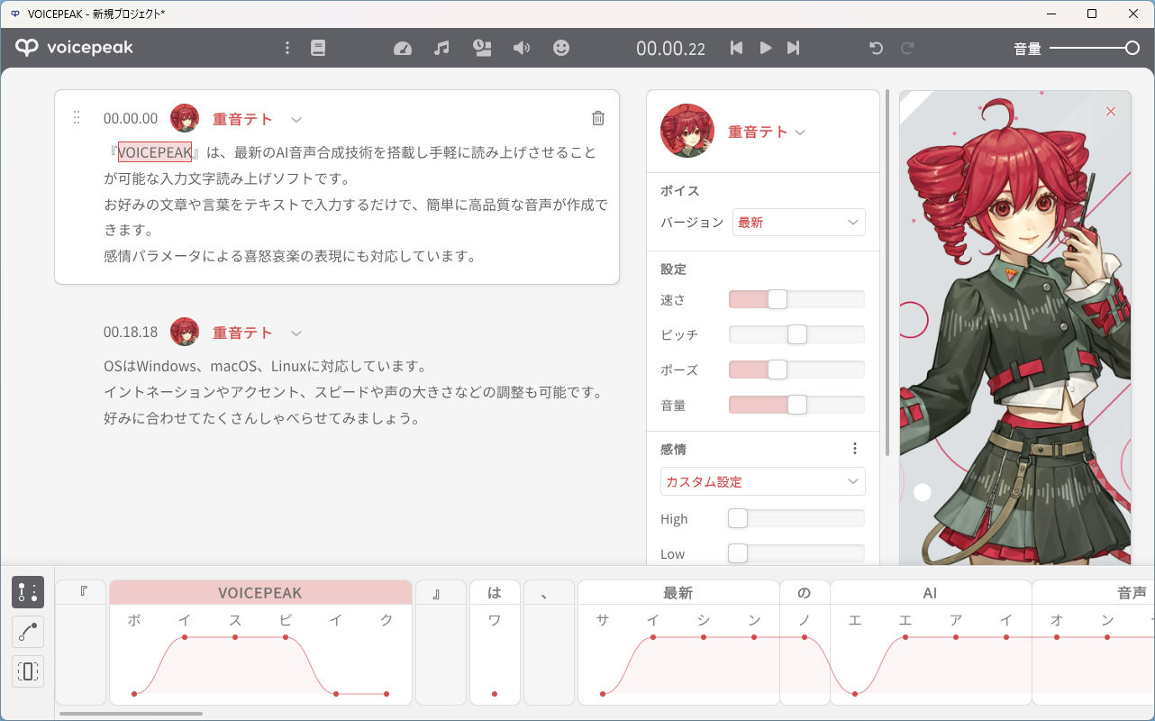Click the 重音テト character illustration
Screen dimensions: 1155x721
tap(1014, 328)
